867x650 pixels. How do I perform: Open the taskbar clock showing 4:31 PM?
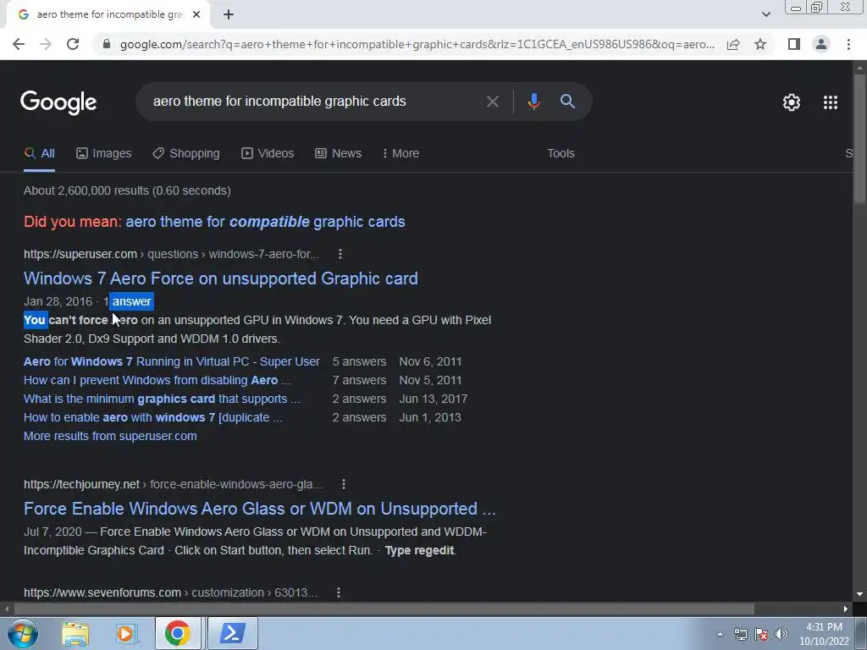point(824,634)
